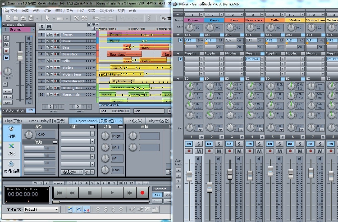Click the record-arm icon in Track Editor
338x222 pixels.
click(6, 51)
